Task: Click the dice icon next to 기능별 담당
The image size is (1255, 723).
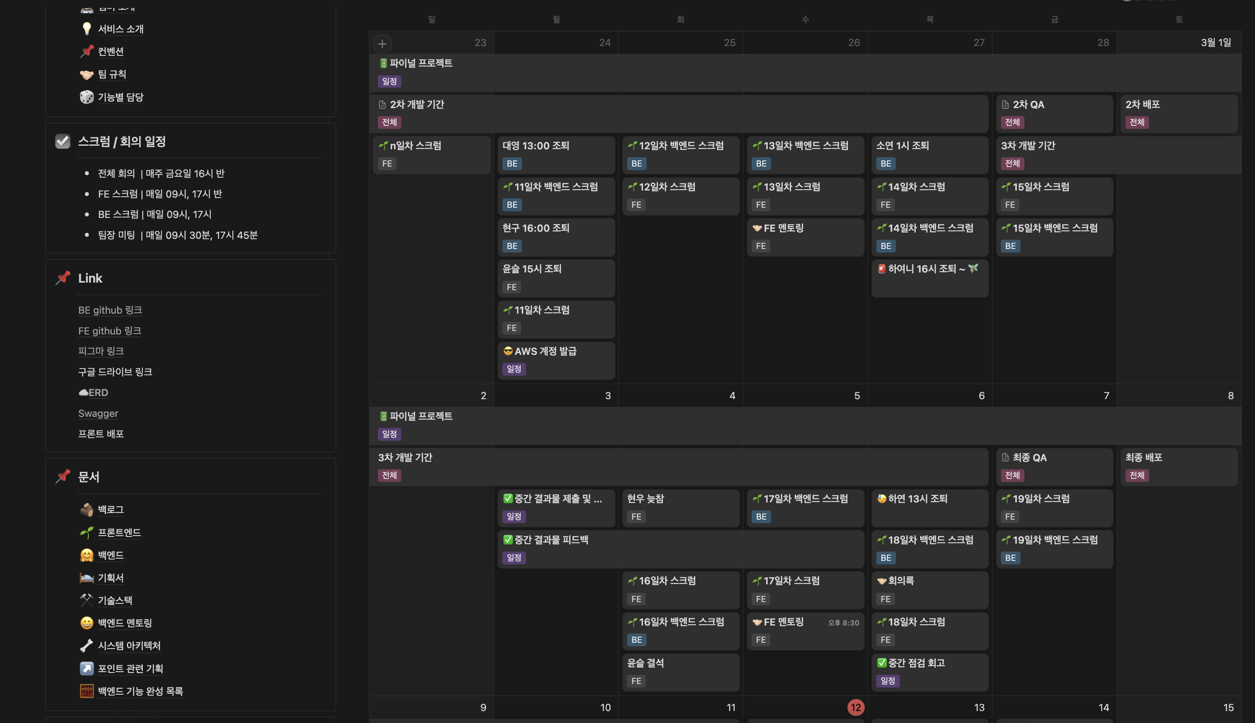Action: pyautogui.click(x=86, y=97)
